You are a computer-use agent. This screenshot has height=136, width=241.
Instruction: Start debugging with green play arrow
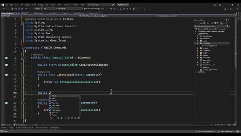coord(85,9)
